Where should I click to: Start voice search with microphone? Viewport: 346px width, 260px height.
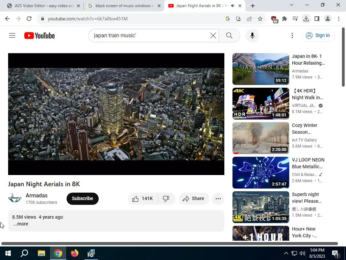(252, 35)
